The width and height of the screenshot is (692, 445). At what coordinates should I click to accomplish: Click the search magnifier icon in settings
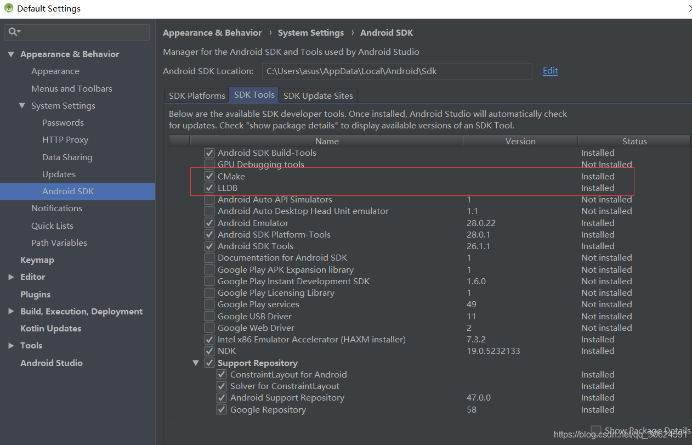(x=14, y=32)
